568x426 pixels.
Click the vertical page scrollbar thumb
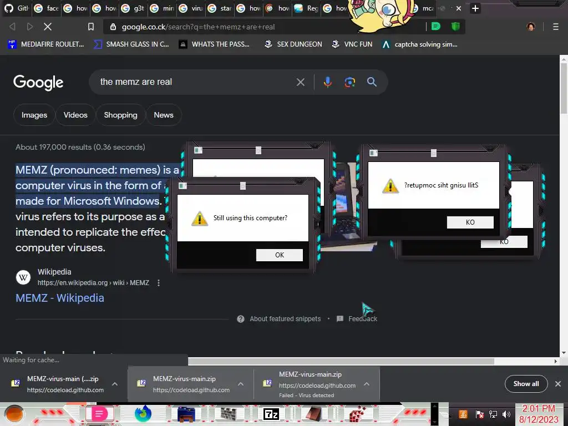tap(564, 89)
